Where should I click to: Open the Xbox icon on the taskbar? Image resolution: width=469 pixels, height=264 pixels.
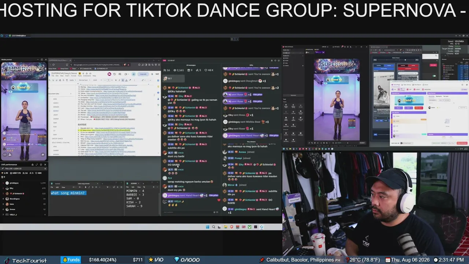(x=250, y=227)
